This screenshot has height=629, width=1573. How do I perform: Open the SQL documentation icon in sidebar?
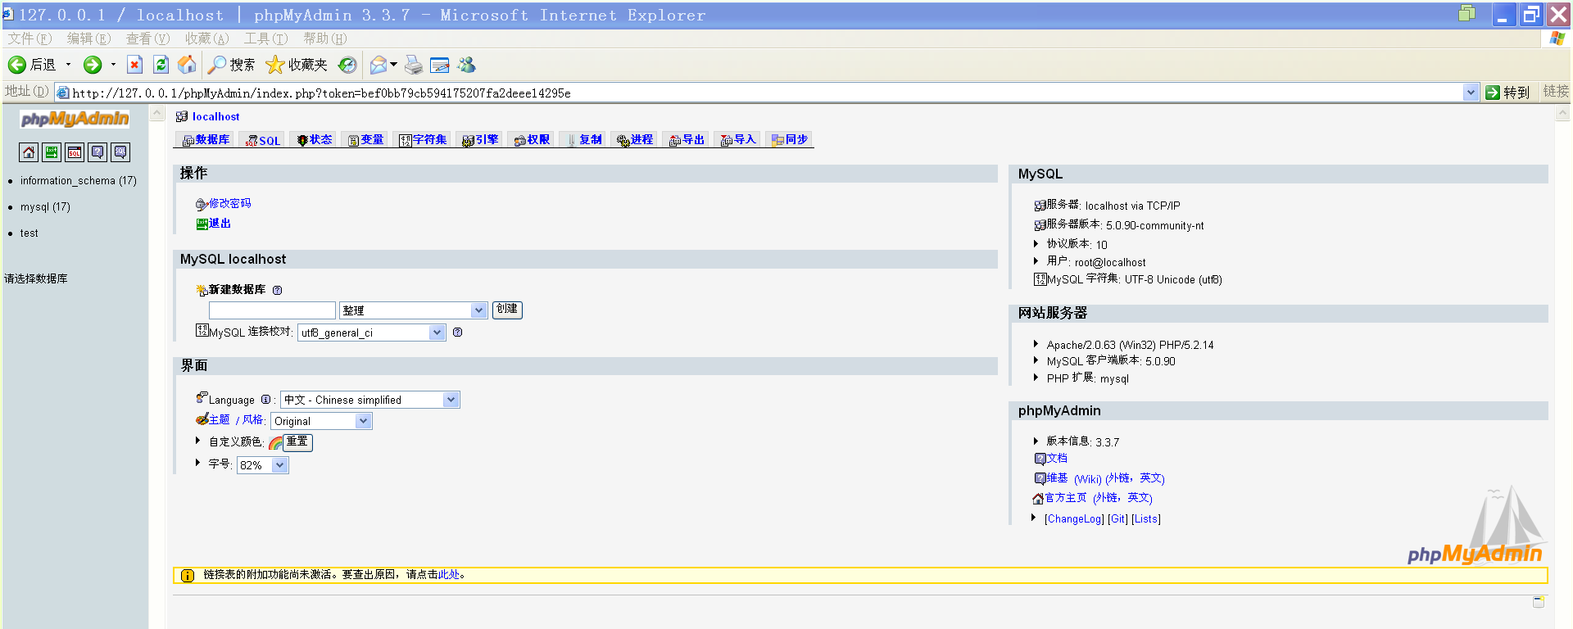(x=120, y=152)
